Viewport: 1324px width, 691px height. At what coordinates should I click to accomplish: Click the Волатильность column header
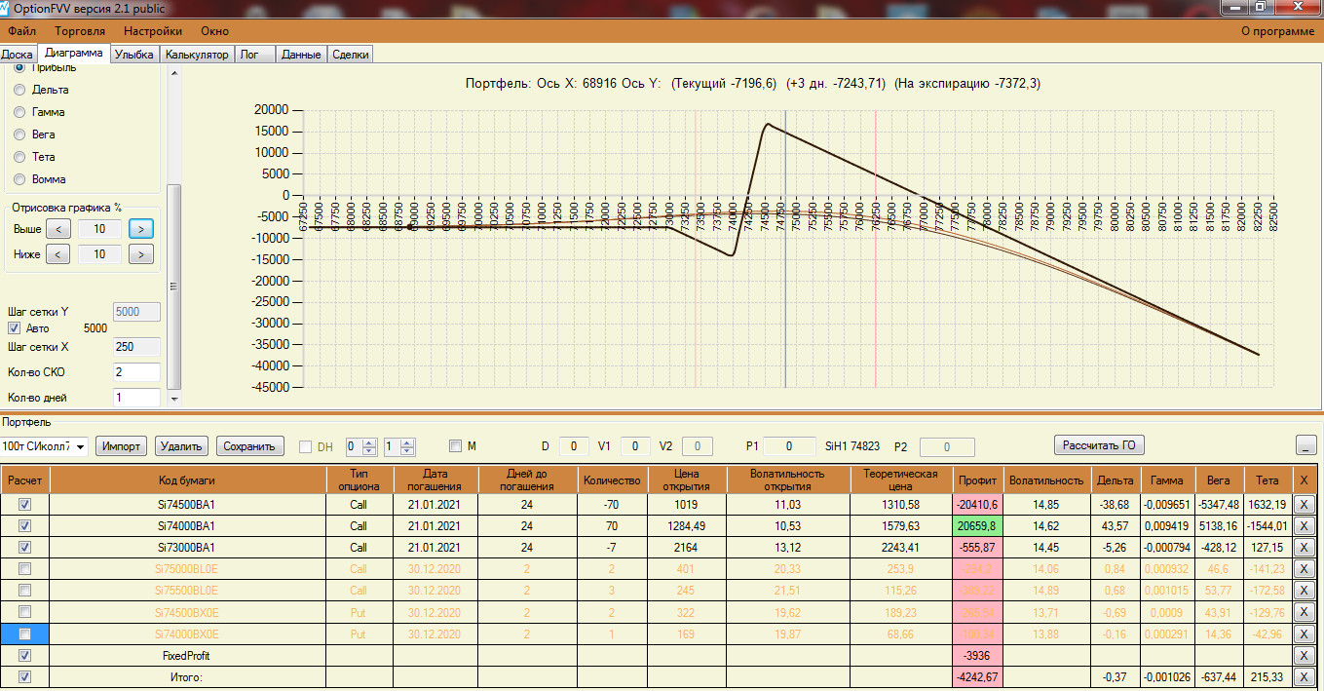[x=1046, y=480]
